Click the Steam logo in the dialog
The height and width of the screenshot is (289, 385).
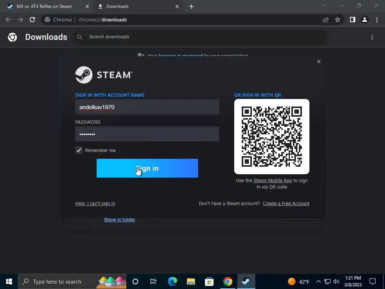pyautogui.click(x=104, y=75)
